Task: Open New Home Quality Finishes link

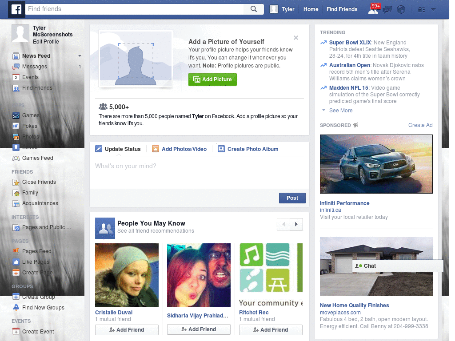Action: 354,305
